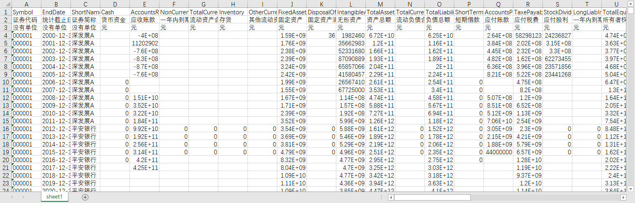Select row 16 header

pos(6,129)
